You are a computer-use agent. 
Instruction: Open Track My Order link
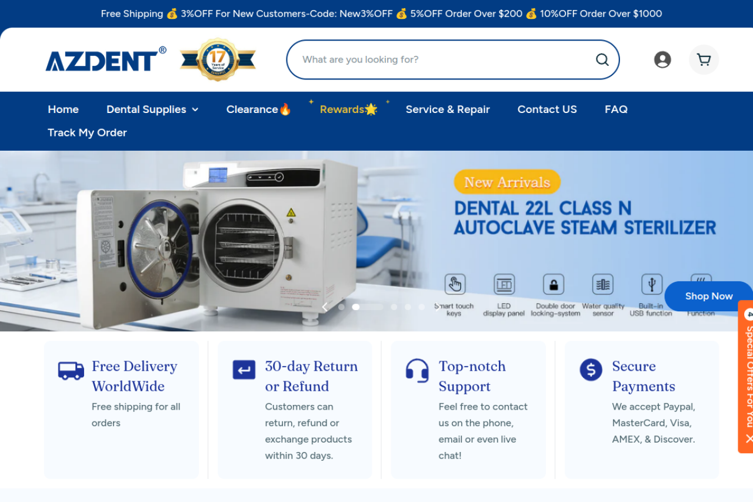(x=87, y=133)
